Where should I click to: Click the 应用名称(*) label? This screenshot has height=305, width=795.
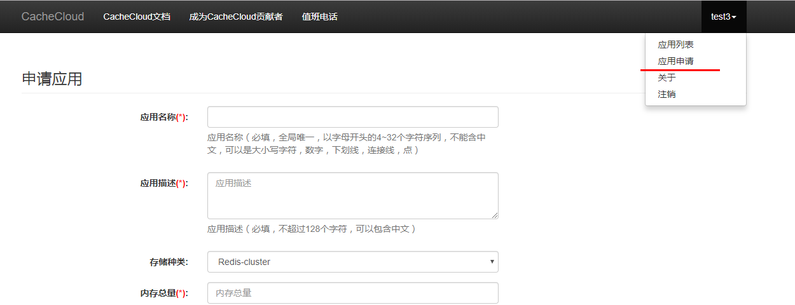pyautogui.click(x=164, y=118)
